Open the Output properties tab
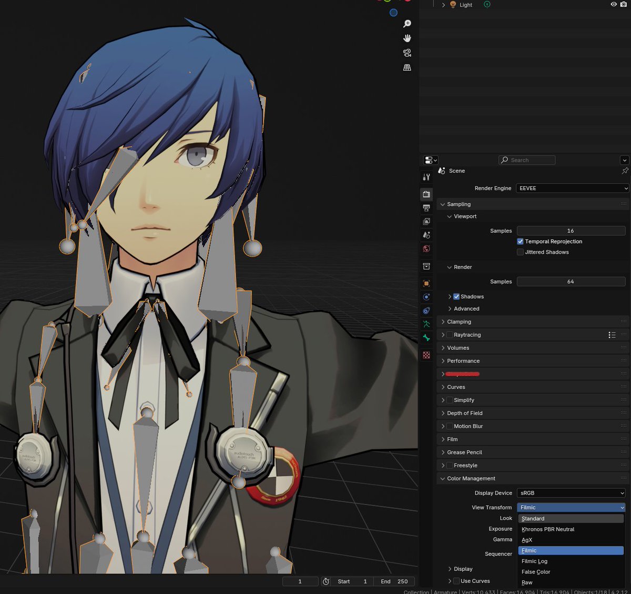631x594 pixels. pyautogui.click(x=426, y=208)
